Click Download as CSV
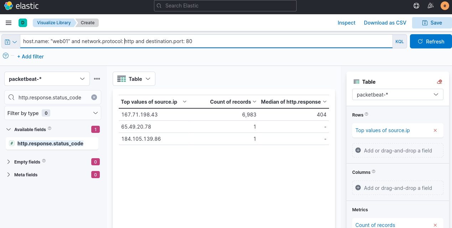 point(385,23)
